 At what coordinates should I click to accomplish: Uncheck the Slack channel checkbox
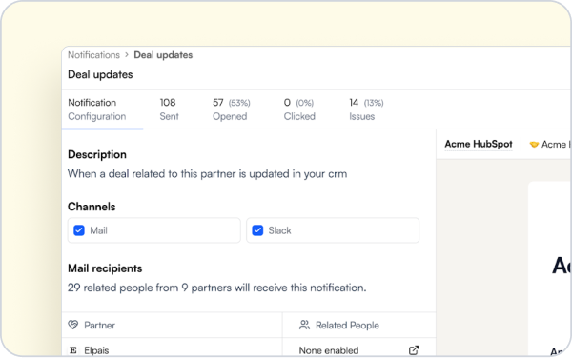257,230
